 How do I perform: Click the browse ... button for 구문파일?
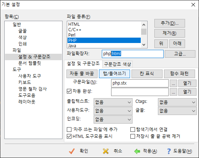173,83
